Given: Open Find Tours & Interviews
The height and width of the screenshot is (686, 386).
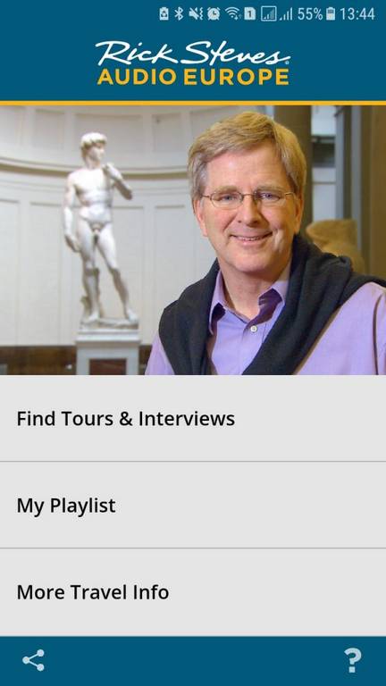Looking at the screenshot, I should click(193, 419).
